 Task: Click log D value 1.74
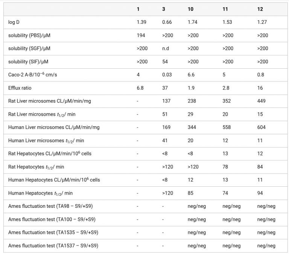click(x=192, y=22)
